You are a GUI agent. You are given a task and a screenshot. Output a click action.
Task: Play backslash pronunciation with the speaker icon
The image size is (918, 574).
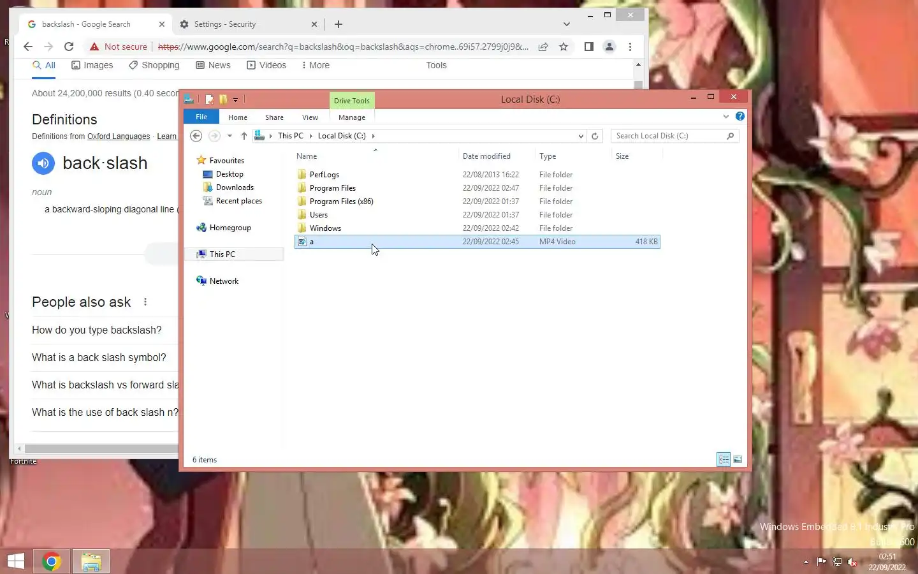43,163
